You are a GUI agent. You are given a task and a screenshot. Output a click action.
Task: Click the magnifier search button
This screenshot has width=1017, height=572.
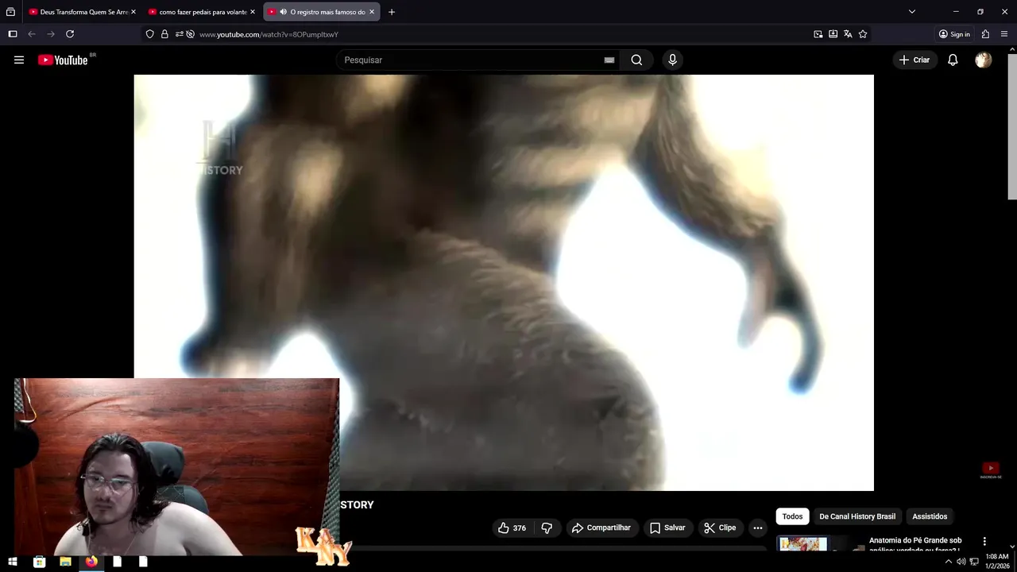[x=636, y=60]
